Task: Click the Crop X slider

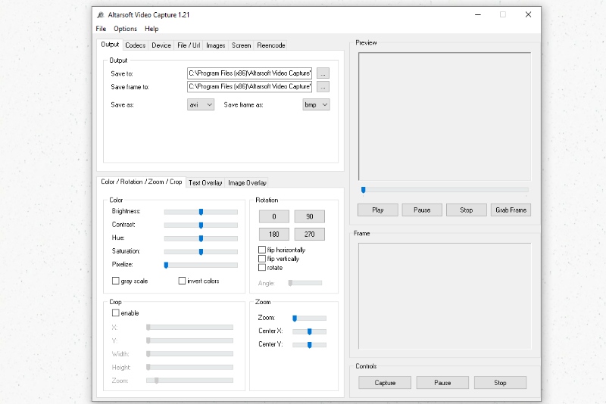Action: pyautogui.click(x=190, y=328)
